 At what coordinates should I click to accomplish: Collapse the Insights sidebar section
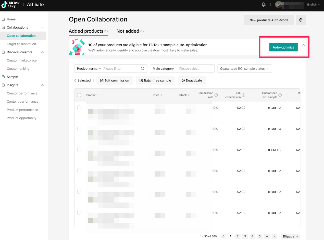pyautogui.click(x=42, y=85)
